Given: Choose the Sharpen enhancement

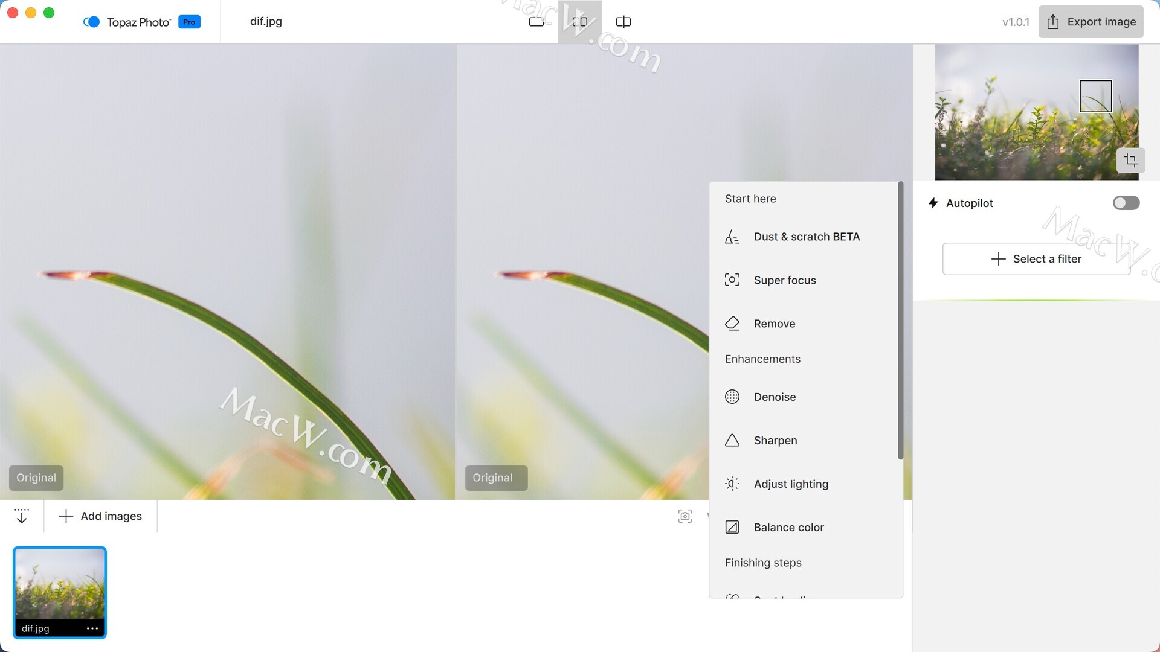Looking at the screenshot, I should pos(775,440).
